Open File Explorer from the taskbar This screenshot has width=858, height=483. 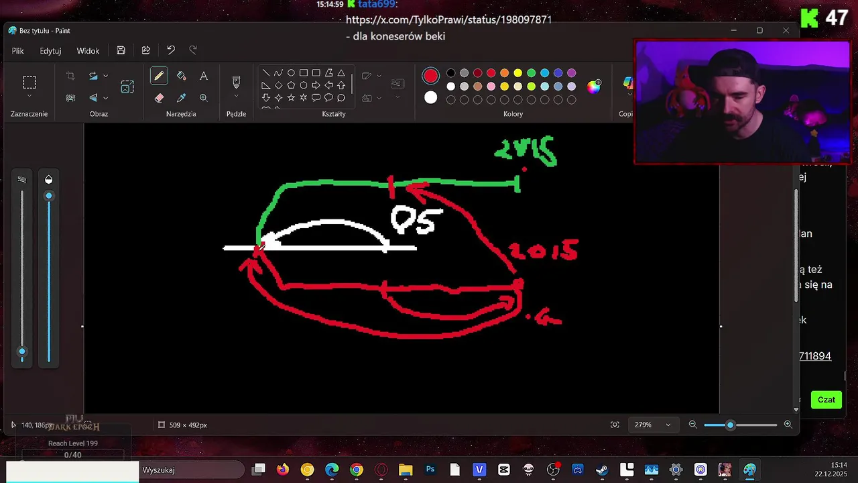[x=406, y=470]
